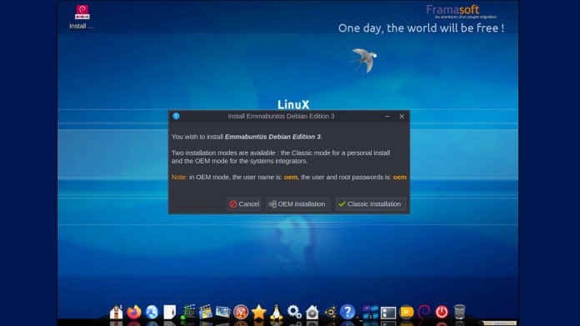This screenshot has width=580, height=326.
Task: Click the Tux penguin dock icon
Action: (277, 312)
